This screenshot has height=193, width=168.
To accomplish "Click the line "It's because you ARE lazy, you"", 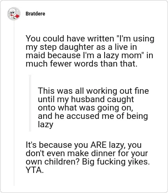I will [x=84, y=145].
